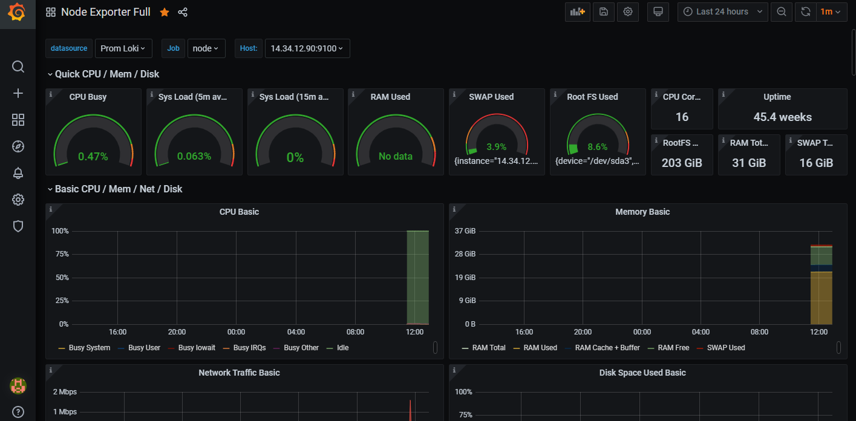This screenshot has width=856, height=421.
Task: Open the 1m refresh interval dropdown
Action: click(x=831, y=11)
